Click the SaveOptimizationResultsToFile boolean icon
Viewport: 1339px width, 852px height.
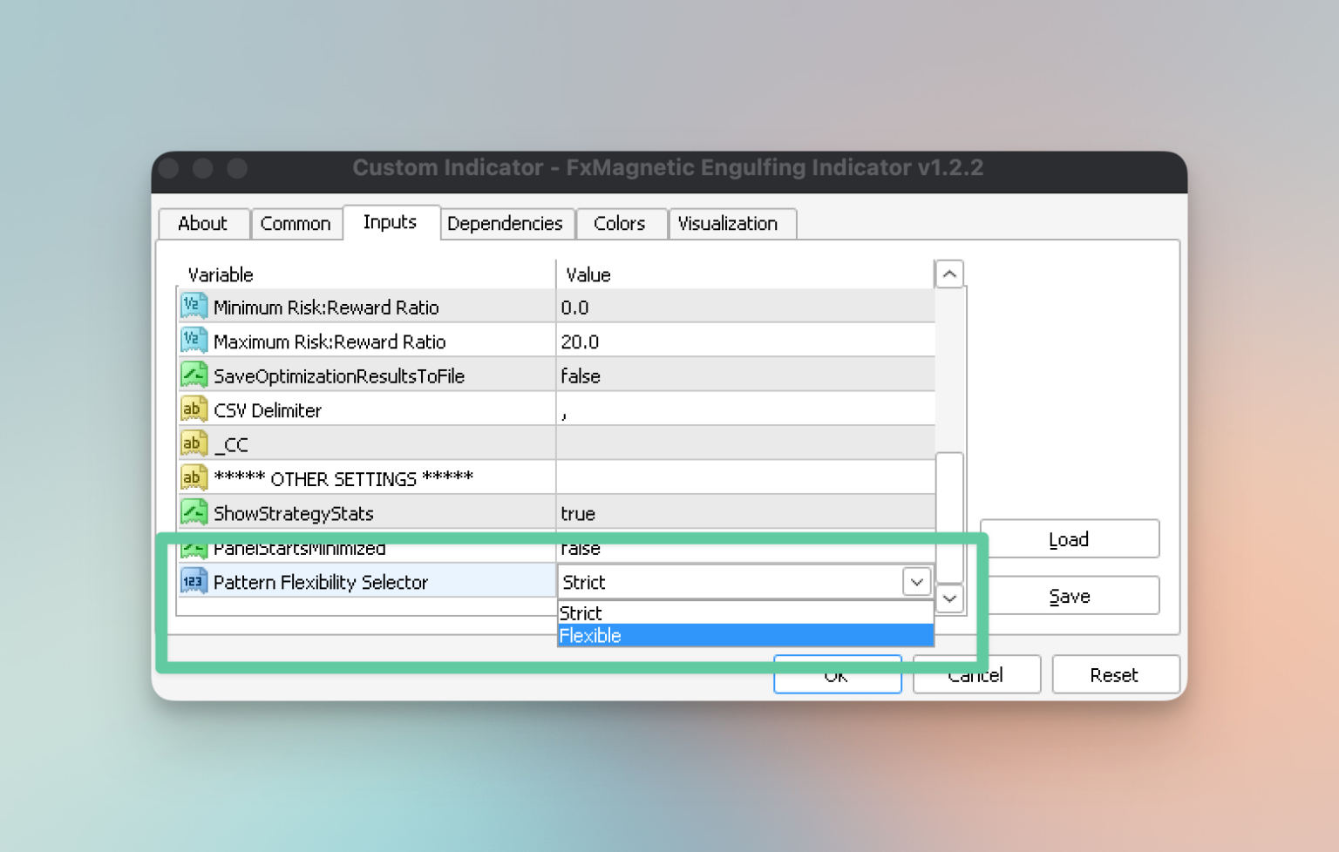point(194,375)
